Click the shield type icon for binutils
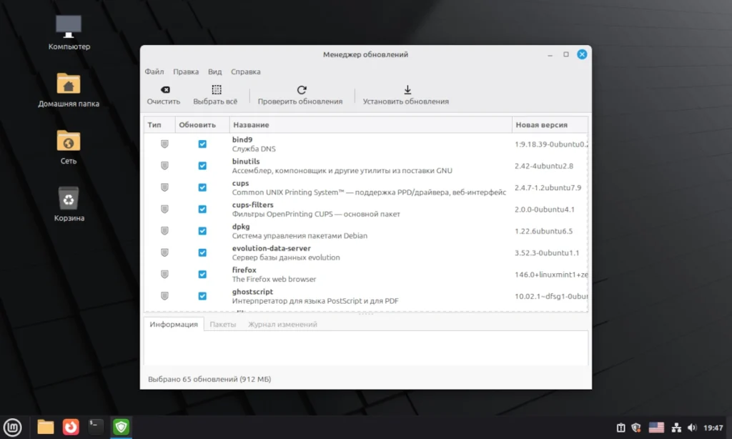The image size is (732, 439). 164,165
